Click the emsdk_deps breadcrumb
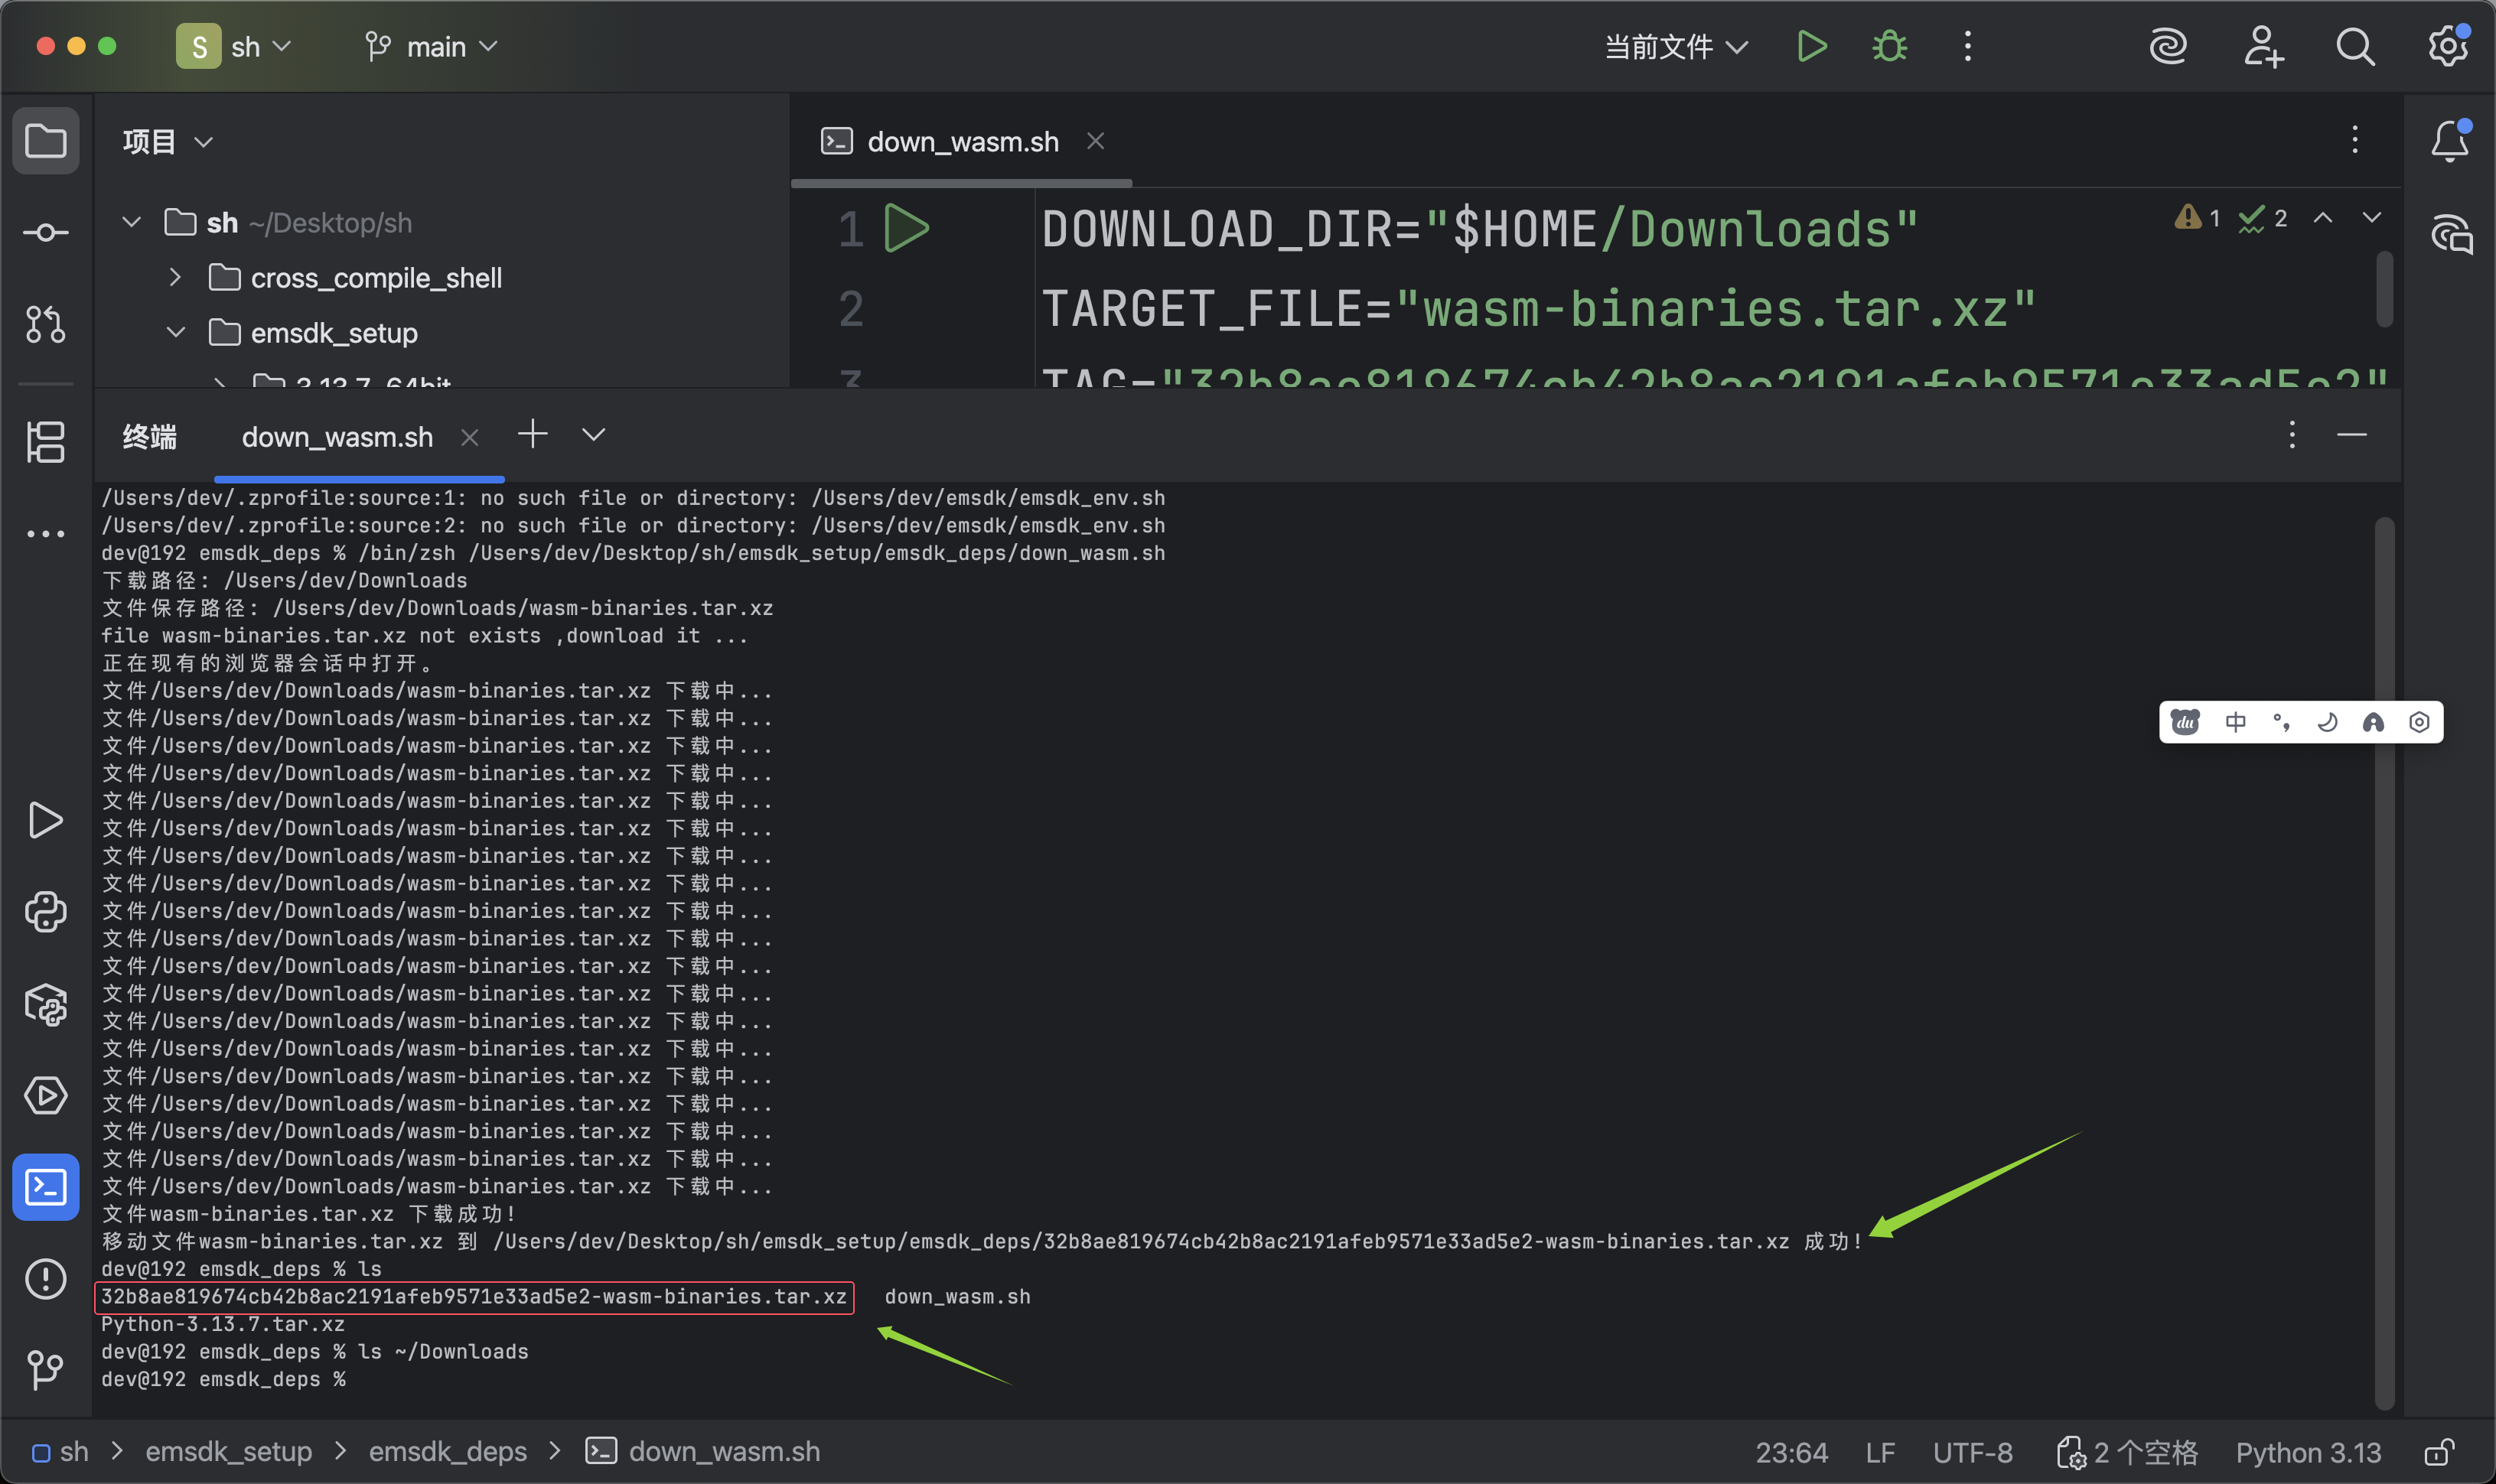This screenshot has width=2496, height=1484. click(448, 1452)
